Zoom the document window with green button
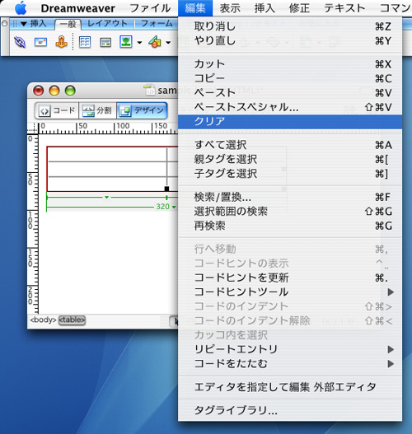 (x=70, y=91)
